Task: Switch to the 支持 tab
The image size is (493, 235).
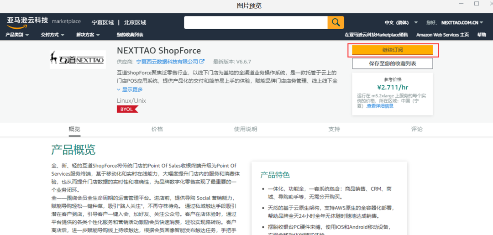Action: click(x=334, y=129)
